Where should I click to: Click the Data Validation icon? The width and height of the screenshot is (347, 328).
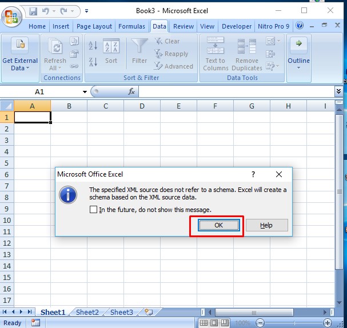(x=270, y=41)
